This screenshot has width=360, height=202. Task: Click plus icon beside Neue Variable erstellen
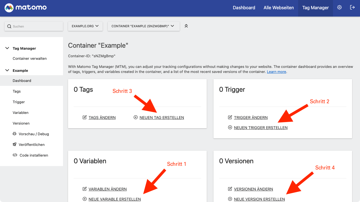coord(85,199)
